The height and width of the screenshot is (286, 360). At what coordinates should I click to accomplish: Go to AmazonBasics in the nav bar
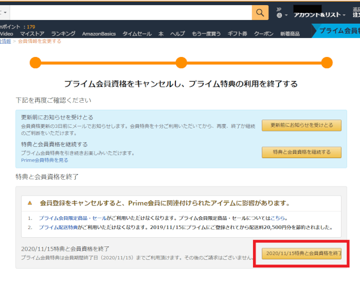click(x=99, y=34)
